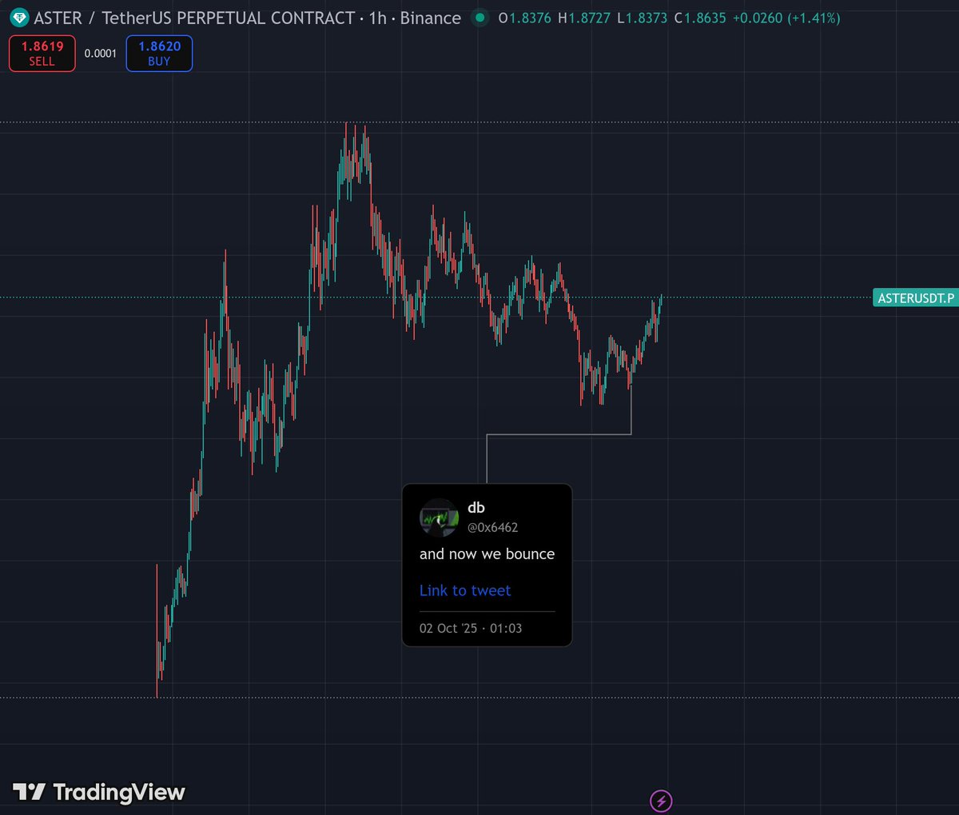This screenshot has width=959, height=815.
Task: Click the ASTERUSDT.P price label
Action: click(x=916, y=298)
